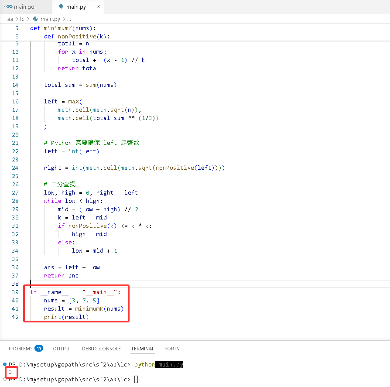This screenshot has width=390, height=387.
Task: Click the Go file icon on main.go tab
Action: [8, 7]
